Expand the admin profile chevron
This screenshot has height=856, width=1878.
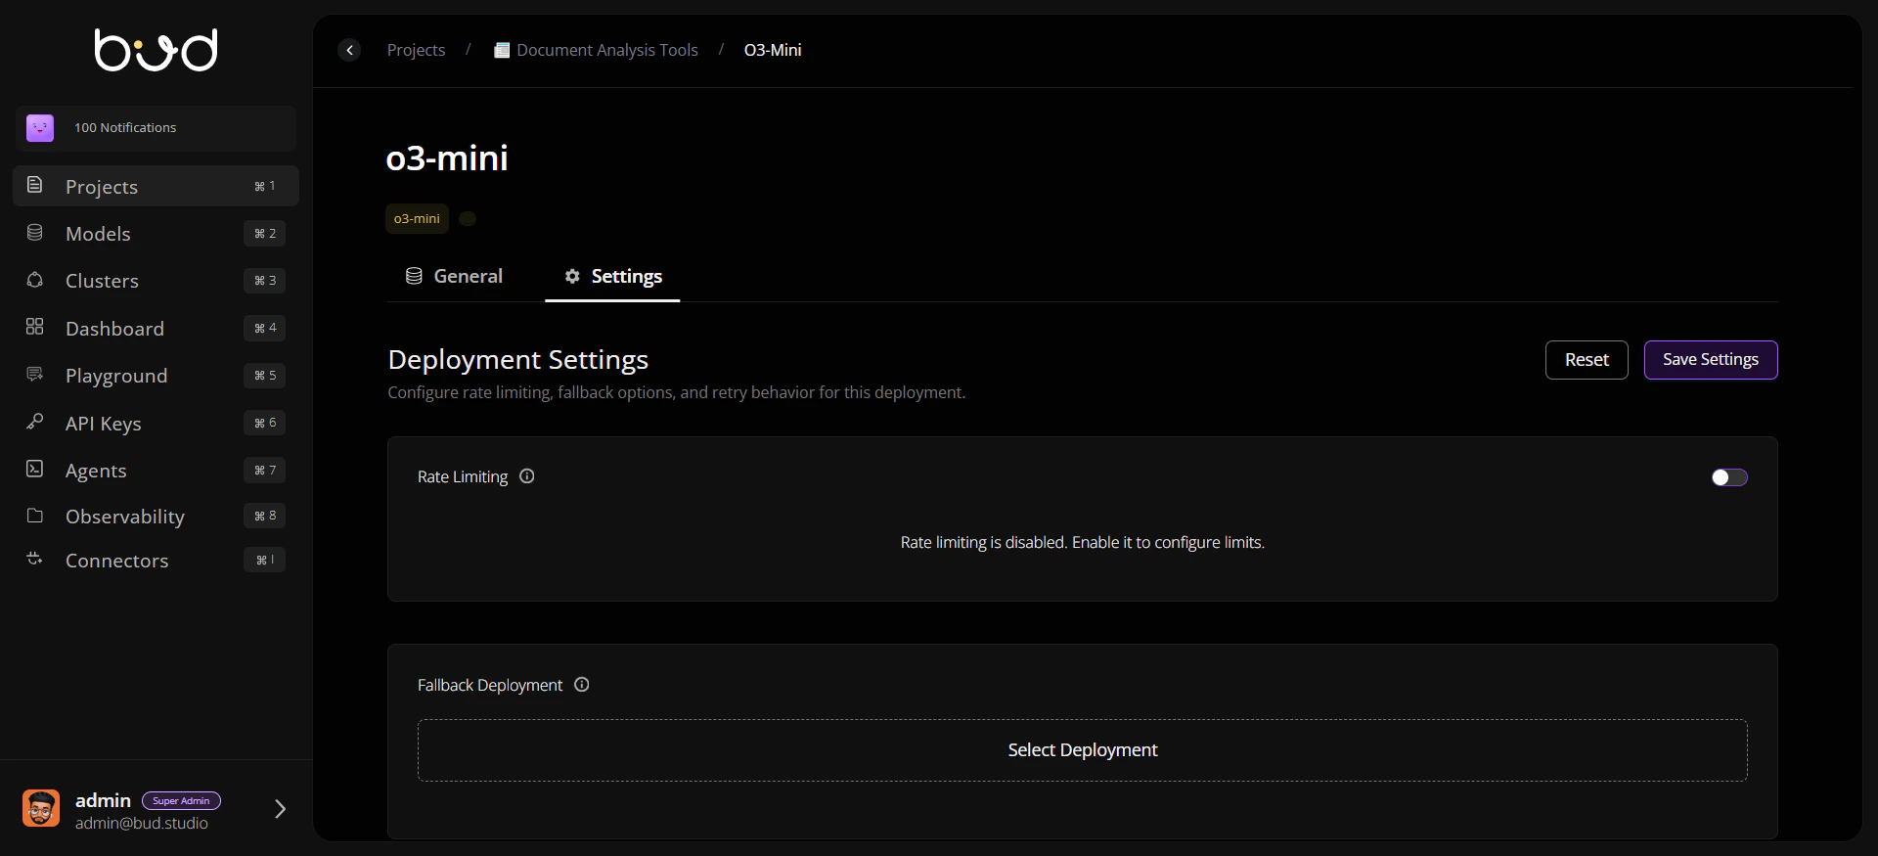pos(280,809)
